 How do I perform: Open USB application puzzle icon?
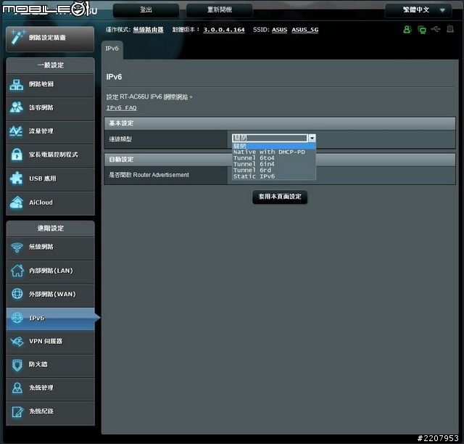click(17, 178)
